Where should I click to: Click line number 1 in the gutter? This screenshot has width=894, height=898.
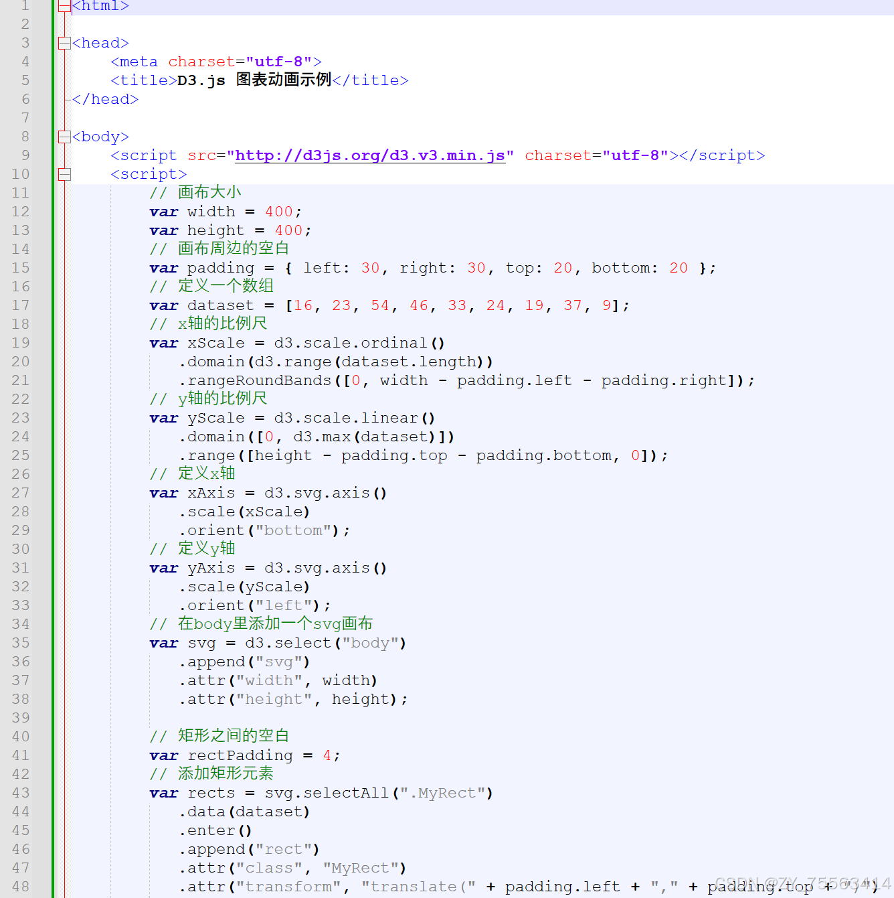(25, 6)
